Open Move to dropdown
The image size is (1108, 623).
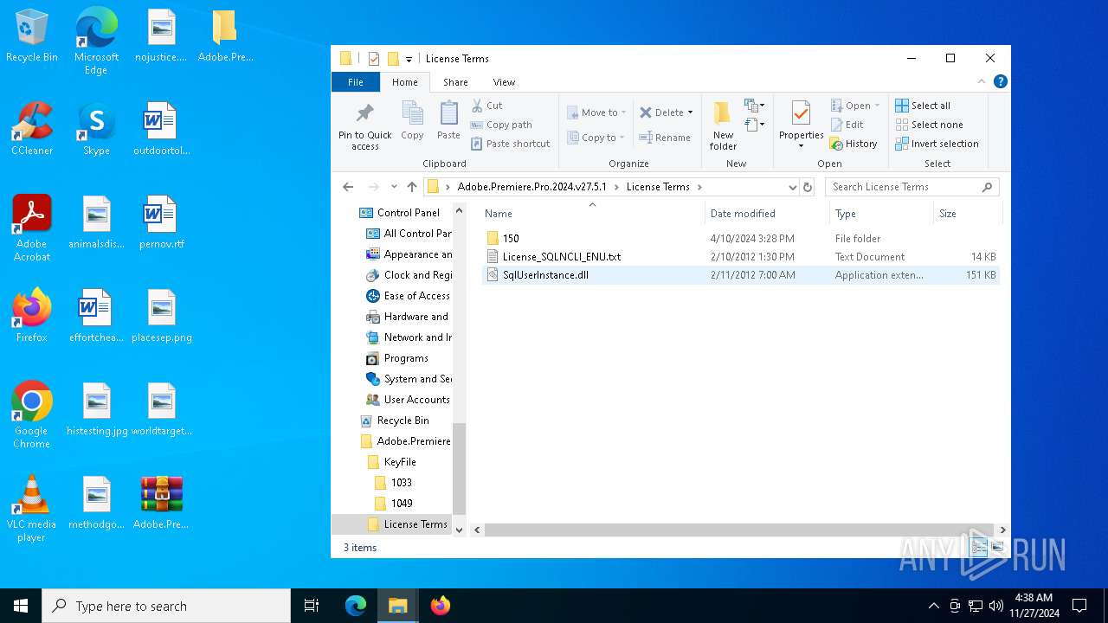point(596,112)
